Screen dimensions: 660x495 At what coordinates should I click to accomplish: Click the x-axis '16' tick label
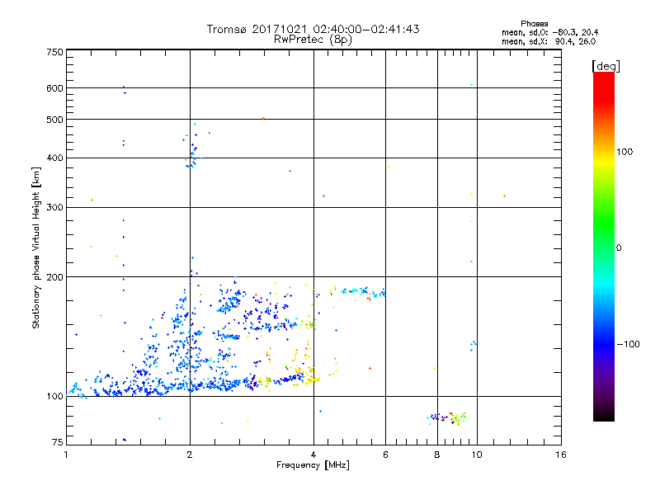point(561,455)
